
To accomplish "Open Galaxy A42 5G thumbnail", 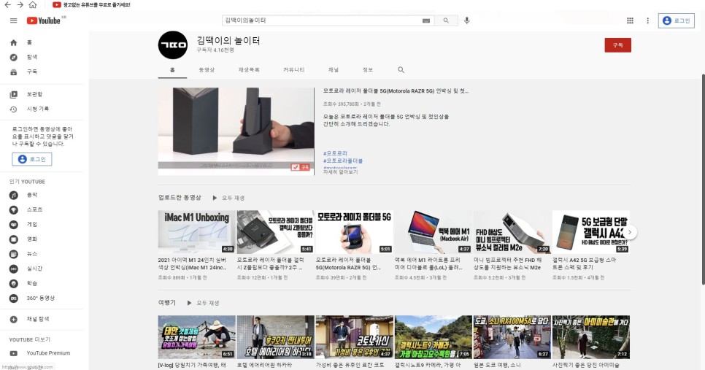I will pyautogui.click(x=591, y=232).
